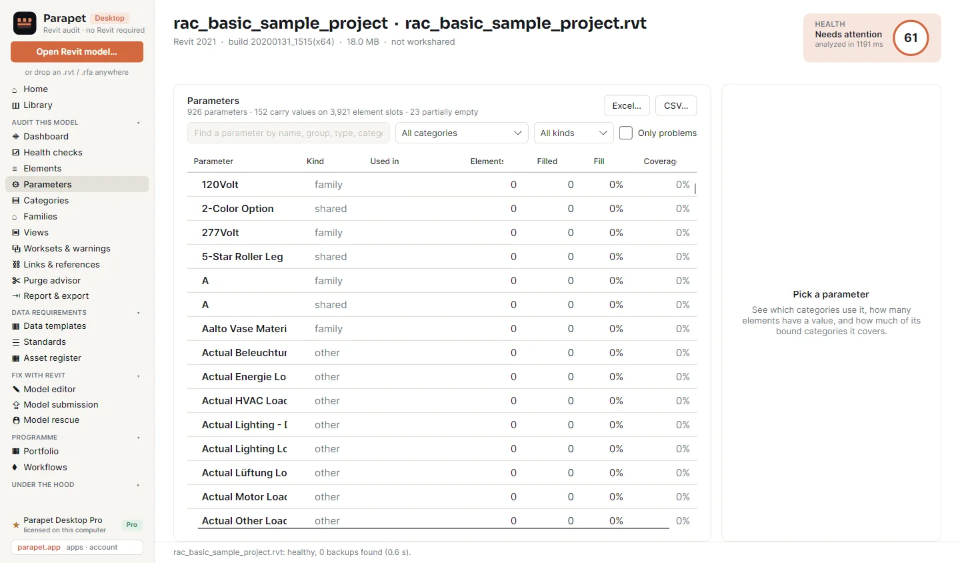
Task: Click the Parapet app logo icon
Action: coord(25,23)
